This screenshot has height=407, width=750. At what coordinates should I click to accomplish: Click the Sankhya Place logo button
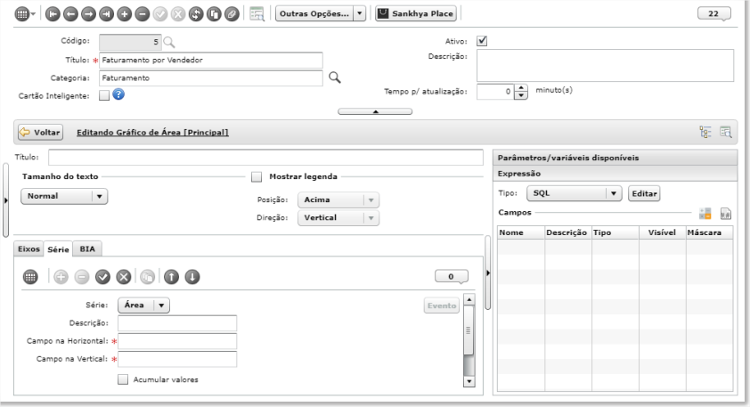416,13
